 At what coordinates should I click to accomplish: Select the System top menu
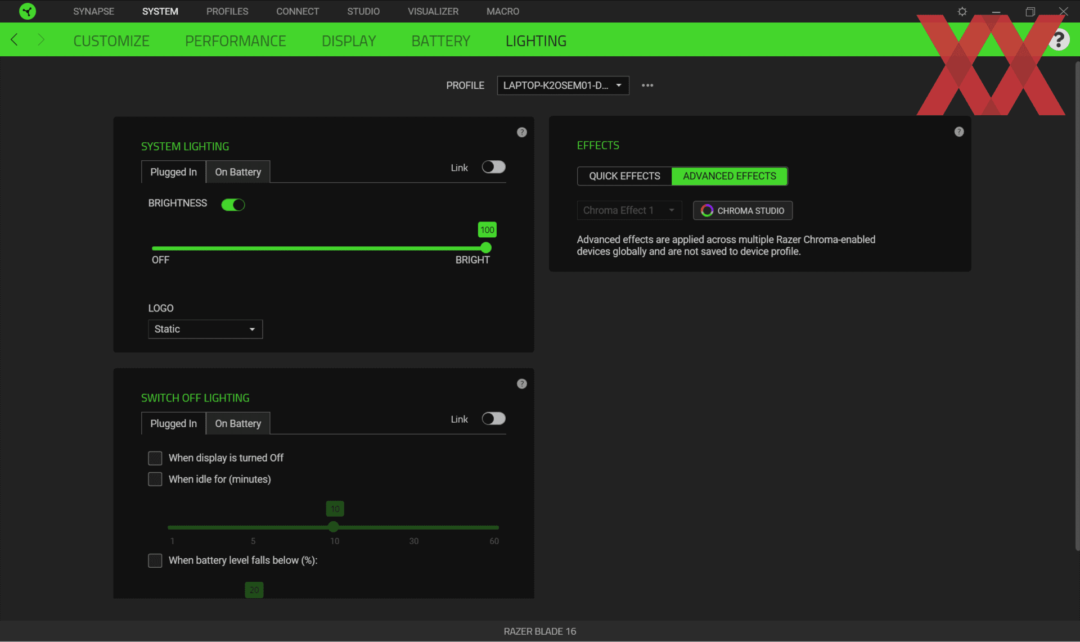(160, 11)
